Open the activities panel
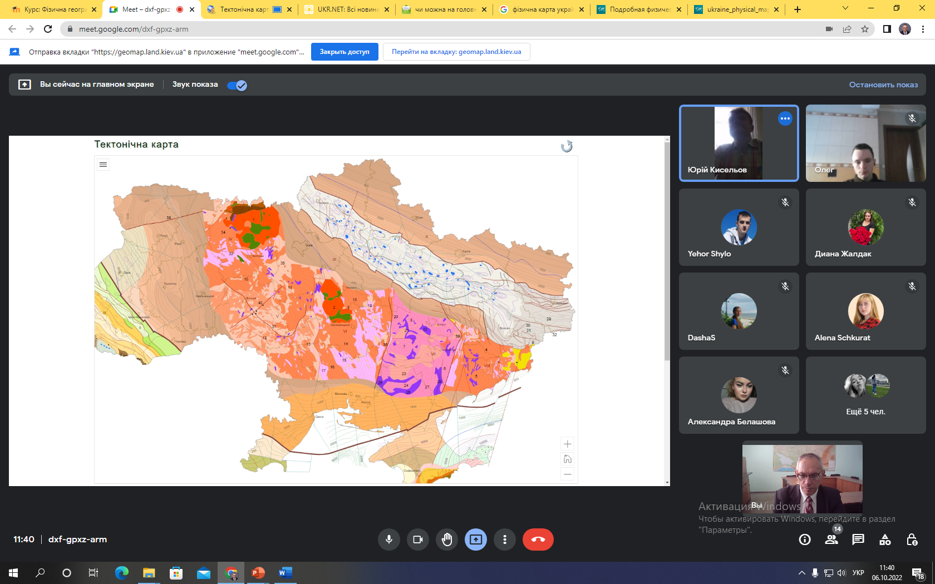The height and width of the screenshot is (584, 935). 885,540
